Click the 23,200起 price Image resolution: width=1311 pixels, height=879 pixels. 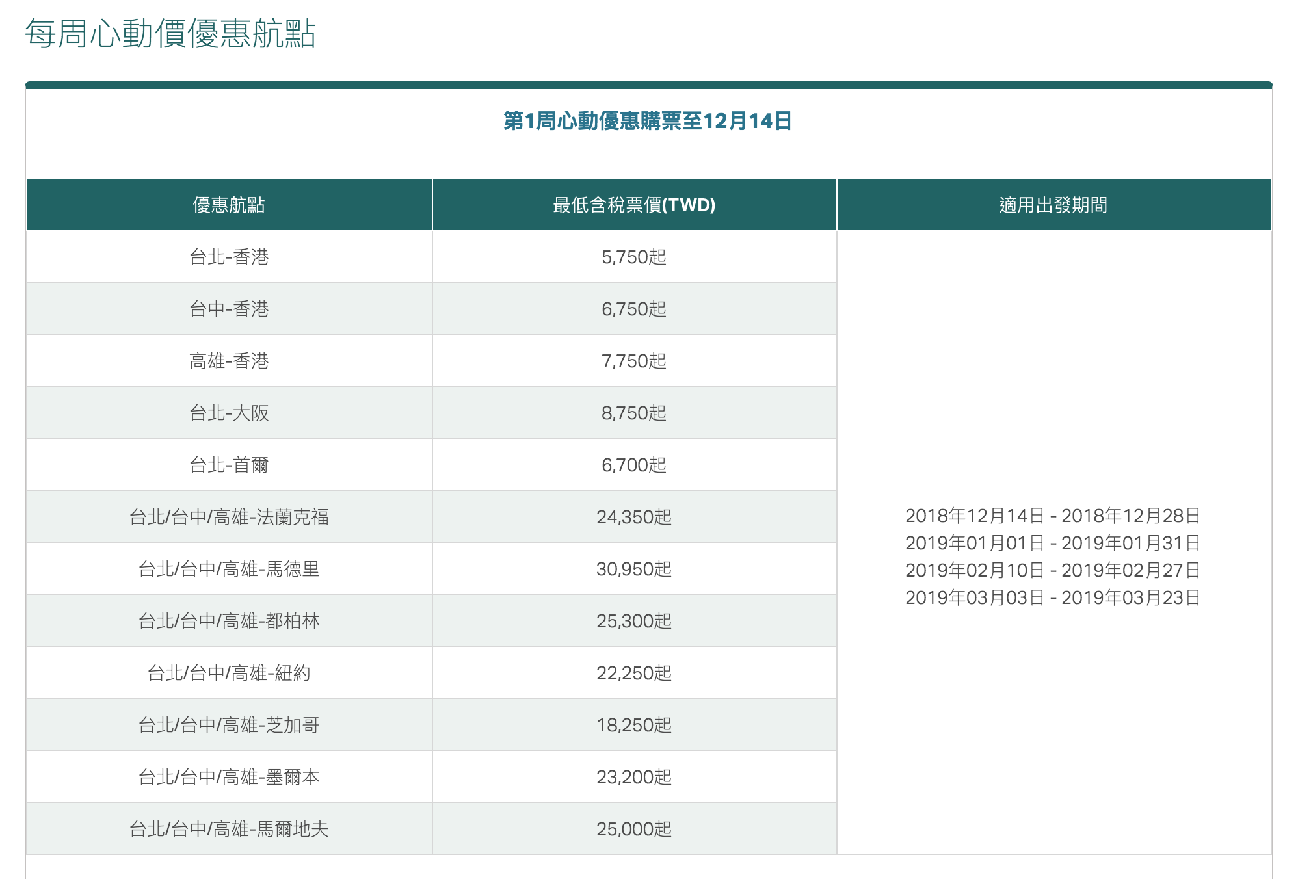click(x=634, y=777)
